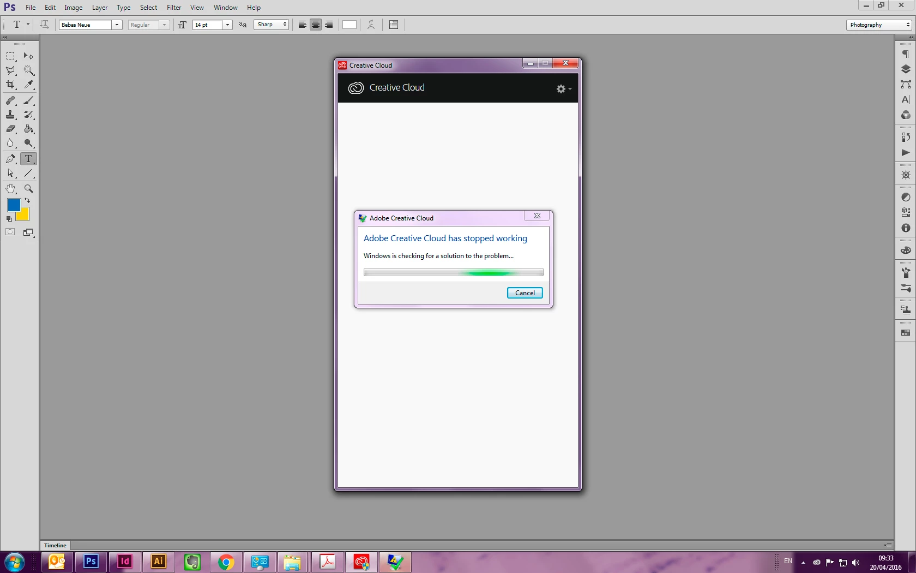Click the blue foreground color swatch
916x573 pixels.
click(13, 205)
